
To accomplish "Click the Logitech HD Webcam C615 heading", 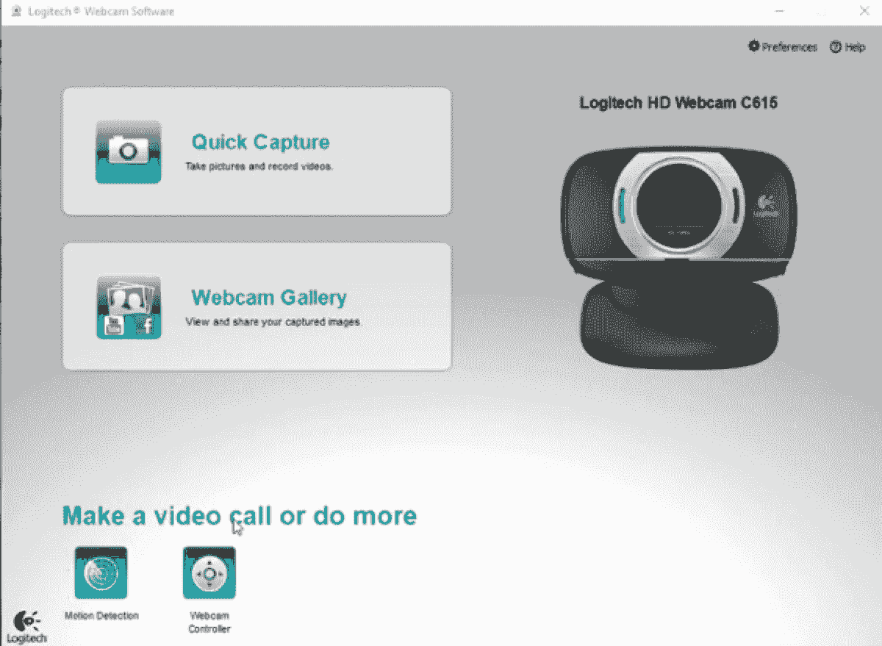I will pyautogui.click(x=678, y=102).
